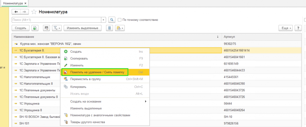Add Номенклатура to favorites with star

tap(34, 12)
